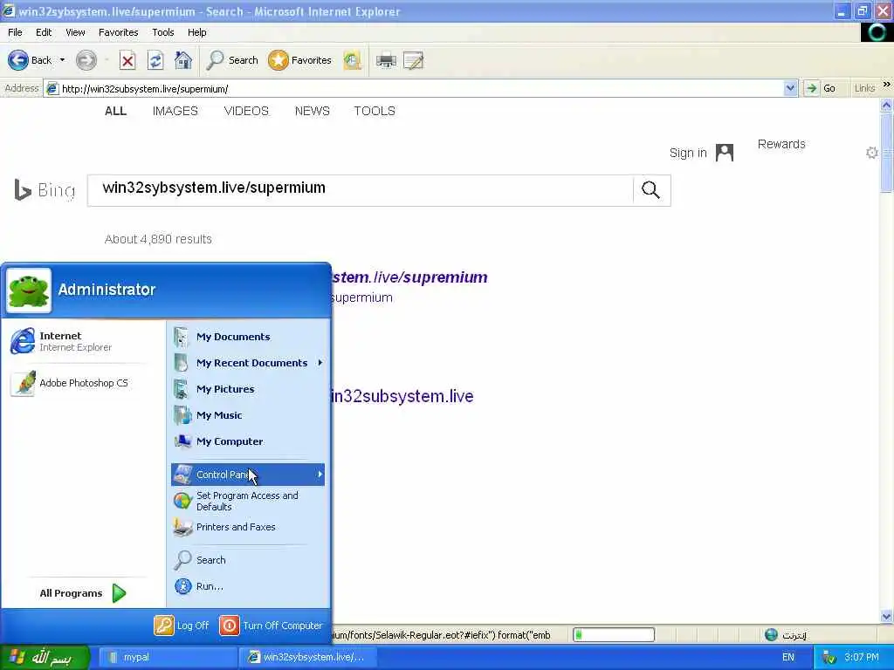This screenshot has width=894, height=670.
Task: Click the Sign in profile avatar icon
Action: tap(725, 153)
